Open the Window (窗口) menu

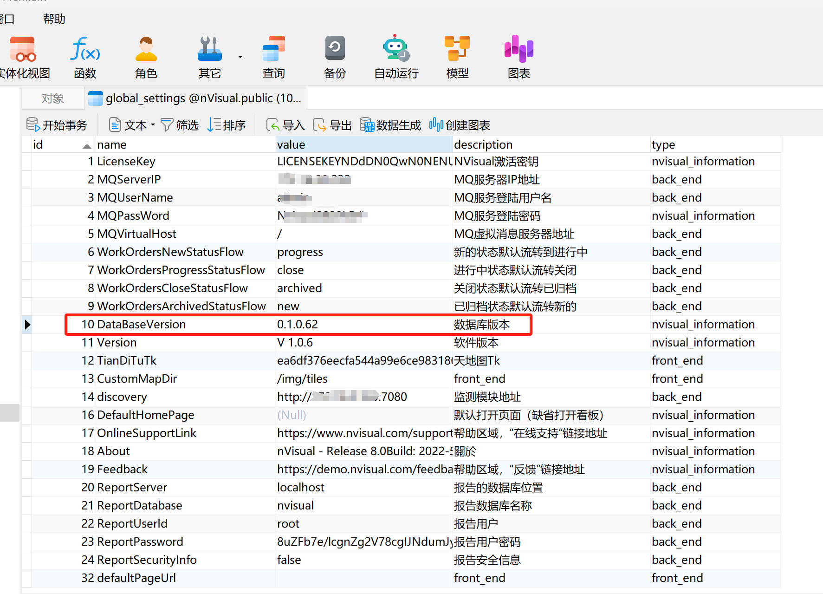point(7,19)
